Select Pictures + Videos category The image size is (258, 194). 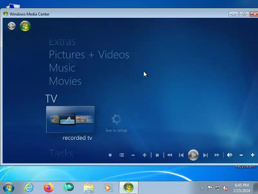89,55
